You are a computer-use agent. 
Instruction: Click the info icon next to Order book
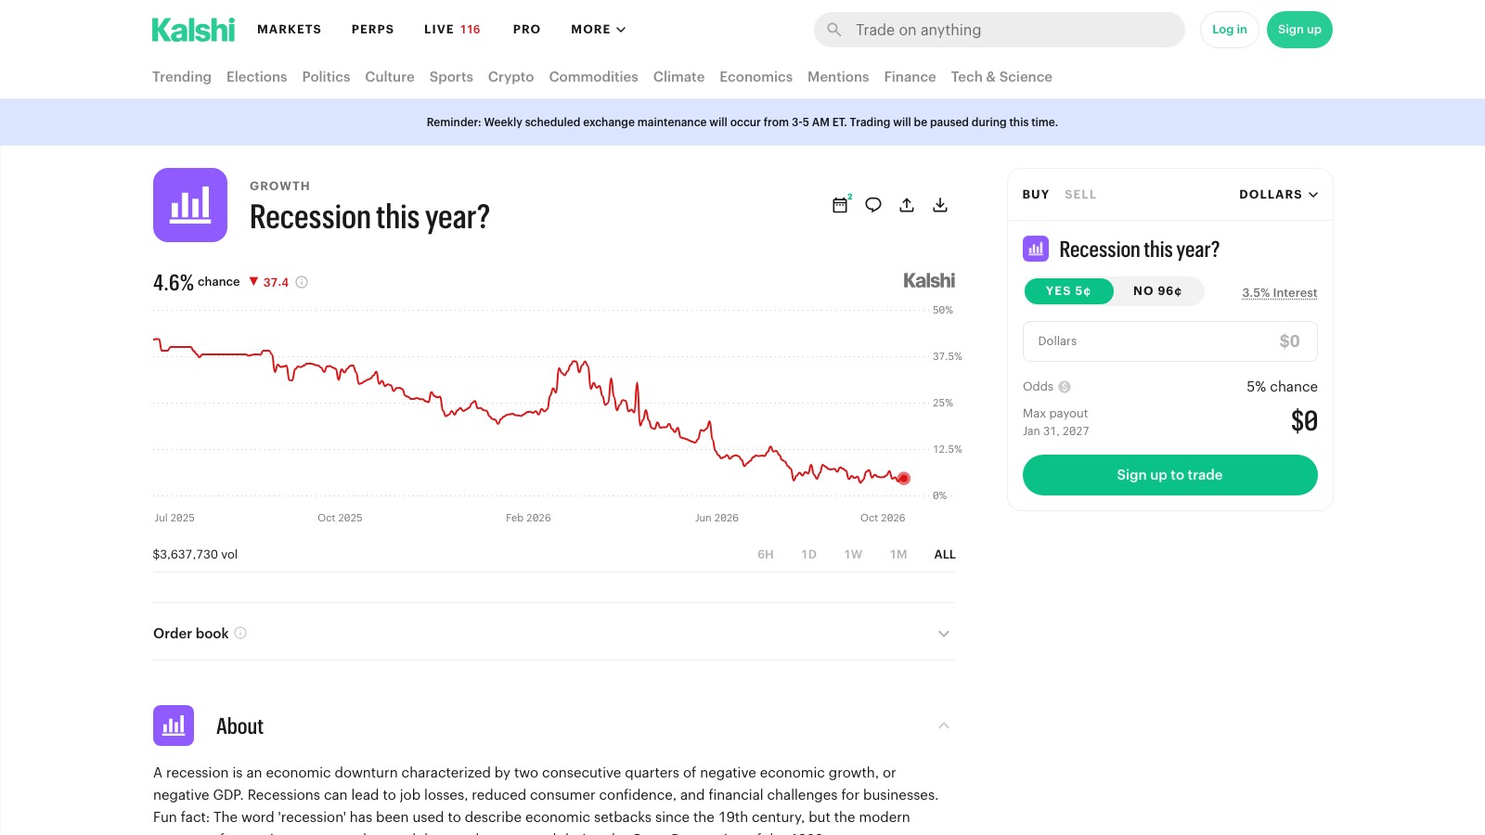pos(240,633)
